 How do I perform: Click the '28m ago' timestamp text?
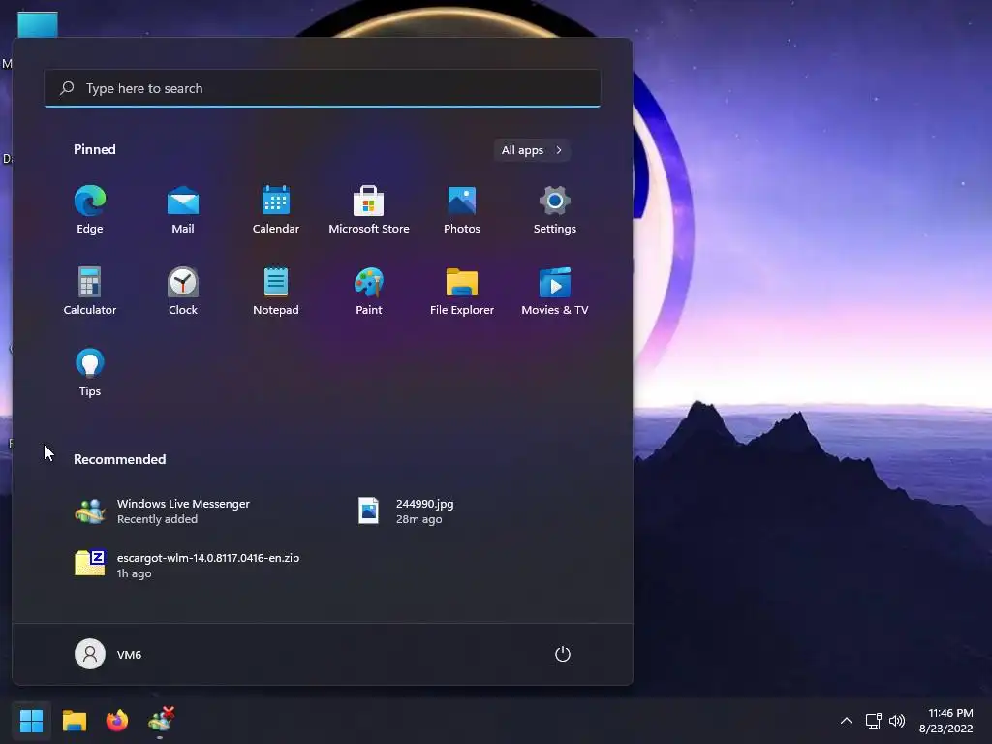point(418,519)
